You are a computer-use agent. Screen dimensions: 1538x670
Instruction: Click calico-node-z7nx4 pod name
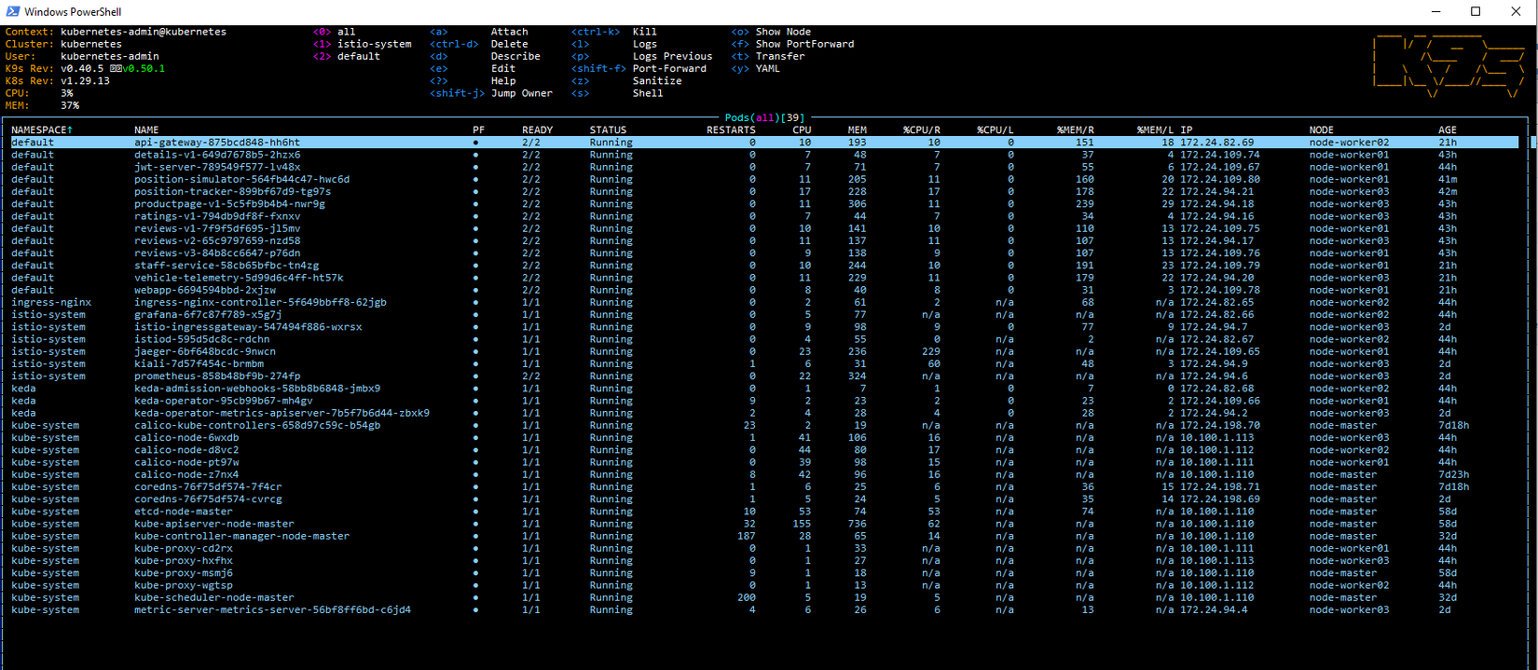point(186,474)
